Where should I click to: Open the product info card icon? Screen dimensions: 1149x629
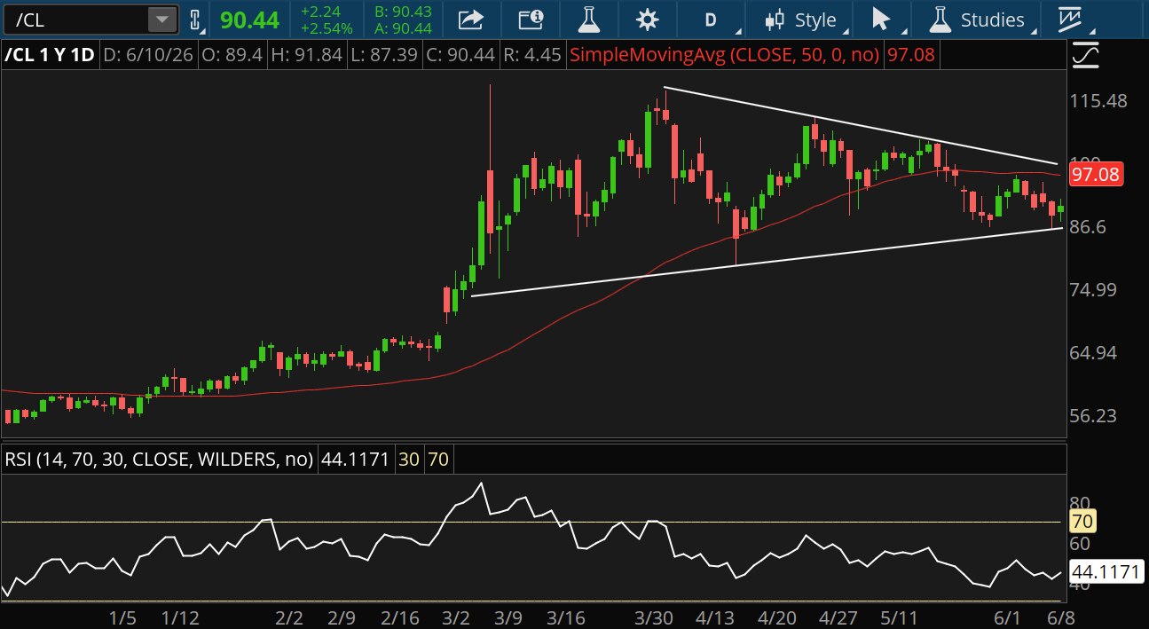pos(530,20)
